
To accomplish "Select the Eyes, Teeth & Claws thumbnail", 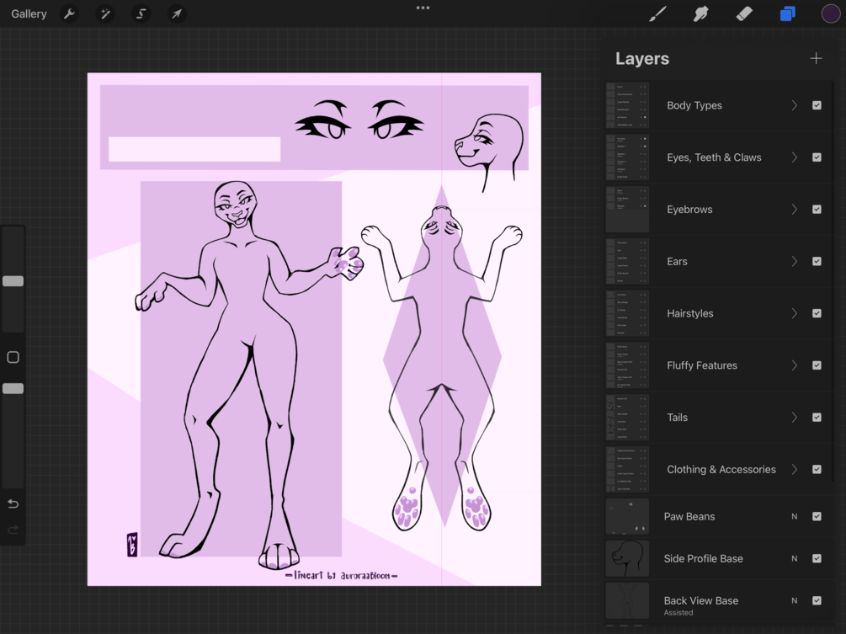I will [x=627, y=157].
